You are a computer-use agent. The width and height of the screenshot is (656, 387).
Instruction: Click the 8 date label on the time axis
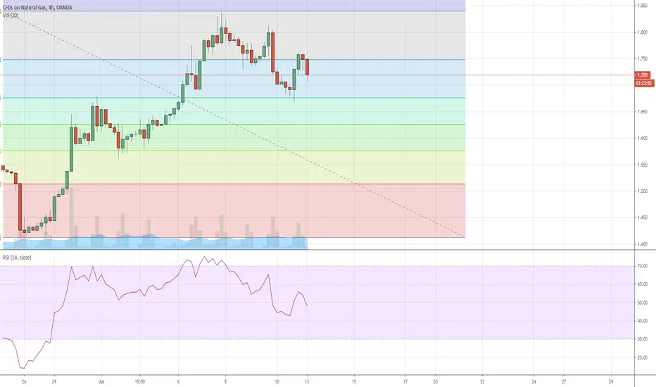point(225,381)
